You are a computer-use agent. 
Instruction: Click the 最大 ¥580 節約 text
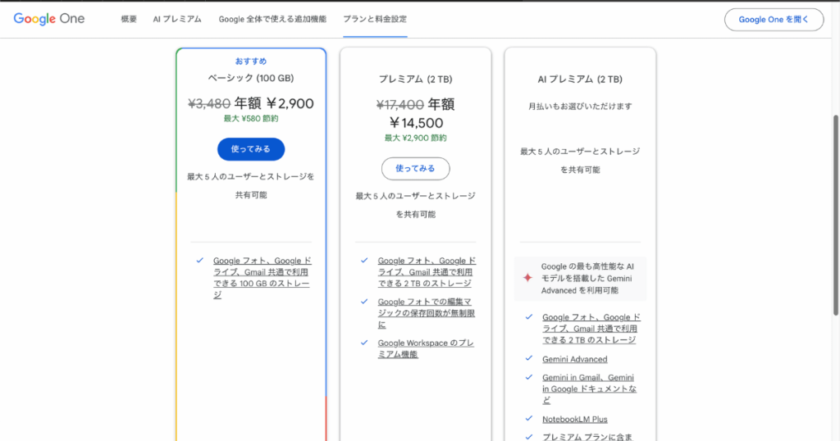(x=251, y=119)
